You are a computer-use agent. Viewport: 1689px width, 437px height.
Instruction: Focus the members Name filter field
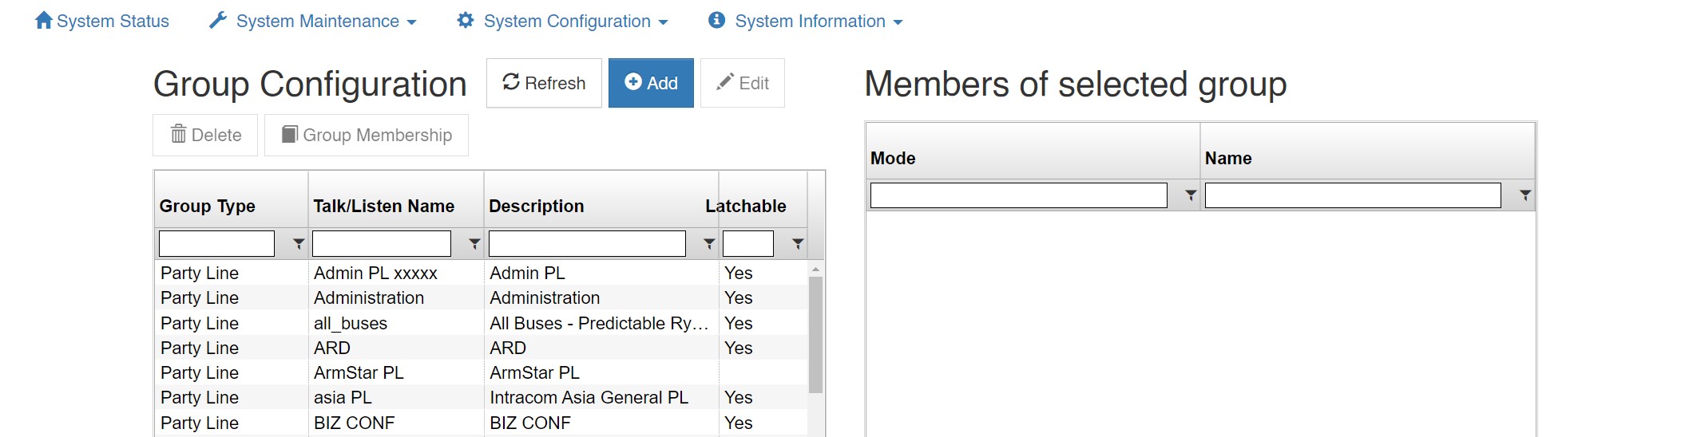[x=1353, y=195]
